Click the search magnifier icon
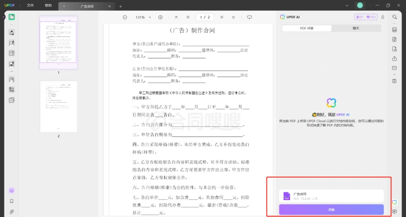Screen dimensions: 406x217 click(394, 17)
